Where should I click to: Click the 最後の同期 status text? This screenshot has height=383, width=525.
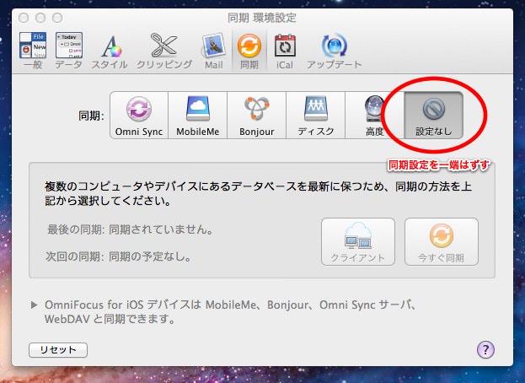[x=130, y=229]
